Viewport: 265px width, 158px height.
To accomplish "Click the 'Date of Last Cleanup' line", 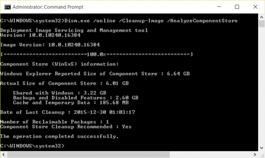I will (x=68, y=112).
